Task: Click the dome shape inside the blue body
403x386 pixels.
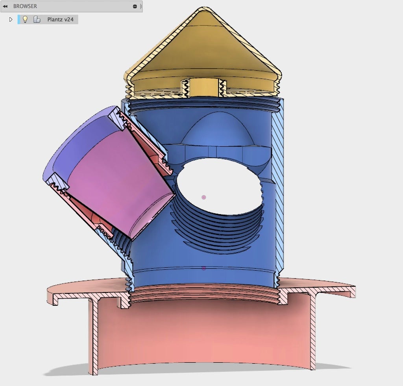Action: [x=217, y=129]
